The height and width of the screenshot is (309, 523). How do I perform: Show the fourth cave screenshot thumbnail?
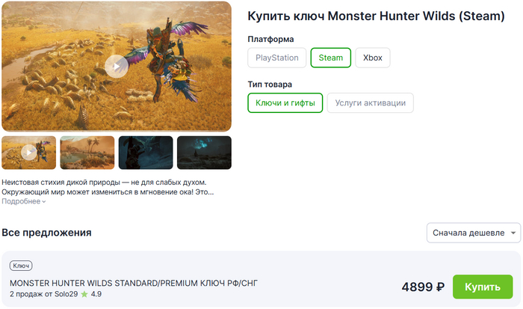pyautogui.click(x=203, y=152)
